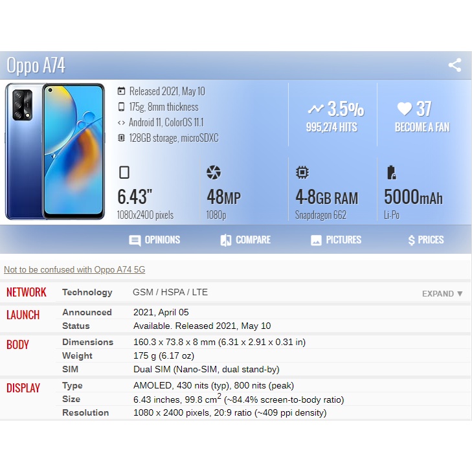Open the Prices tab
The width and height of the screenshot is (472, 472).
425,240
